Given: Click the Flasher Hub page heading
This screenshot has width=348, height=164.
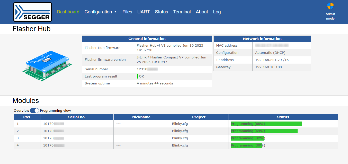Looking at the screenshot, I should pyautogui.click(x=31, y=29).
